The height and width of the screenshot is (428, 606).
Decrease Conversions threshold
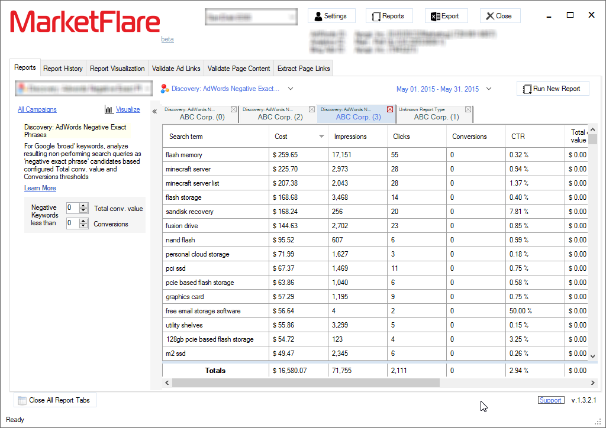[83, 226]
